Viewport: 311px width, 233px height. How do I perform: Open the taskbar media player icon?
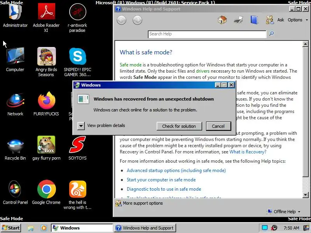44,228
